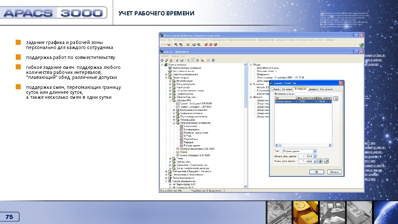Click the green globe icon in Console window
The image size is (398, 224).
[361, 45]
